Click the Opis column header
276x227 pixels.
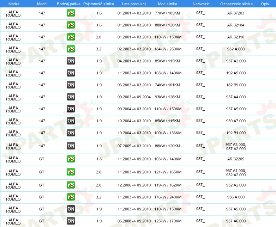(265, 4)
